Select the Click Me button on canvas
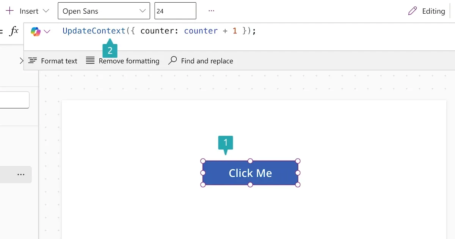Screen dimensions: 455x239 click(x=250, y=173)
